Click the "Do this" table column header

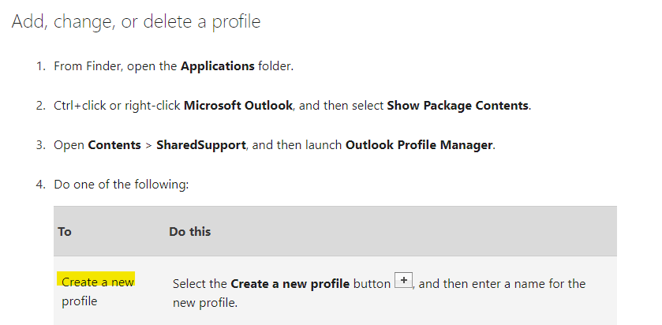point(189,232)
